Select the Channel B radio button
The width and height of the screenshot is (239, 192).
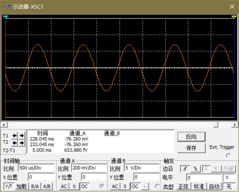click(x=157, y=186)
